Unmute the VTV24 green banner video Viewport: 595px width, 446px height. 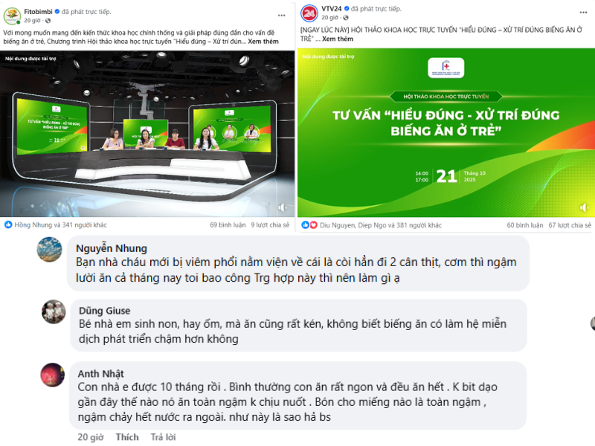pyautogui.click(x=584, y=207)
